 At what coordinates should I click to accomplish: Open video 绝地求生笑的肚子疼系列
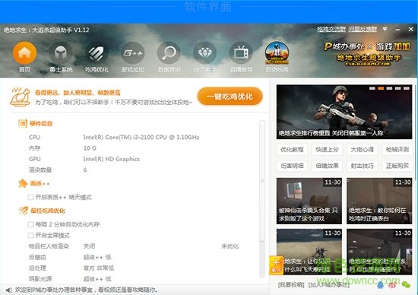379,252
